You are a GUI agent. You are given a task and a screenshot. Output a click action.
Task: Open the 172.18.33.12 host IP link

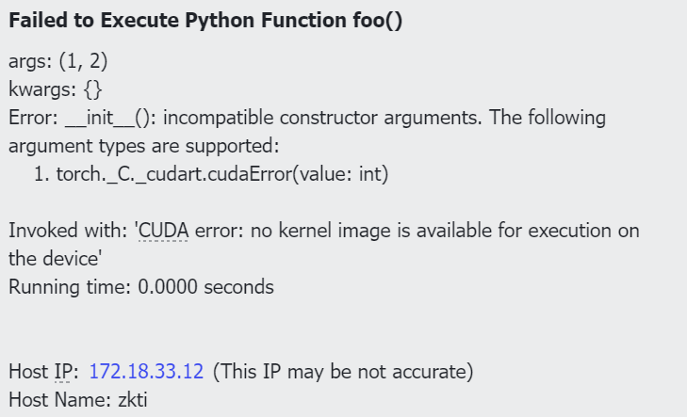click(146, 371)
